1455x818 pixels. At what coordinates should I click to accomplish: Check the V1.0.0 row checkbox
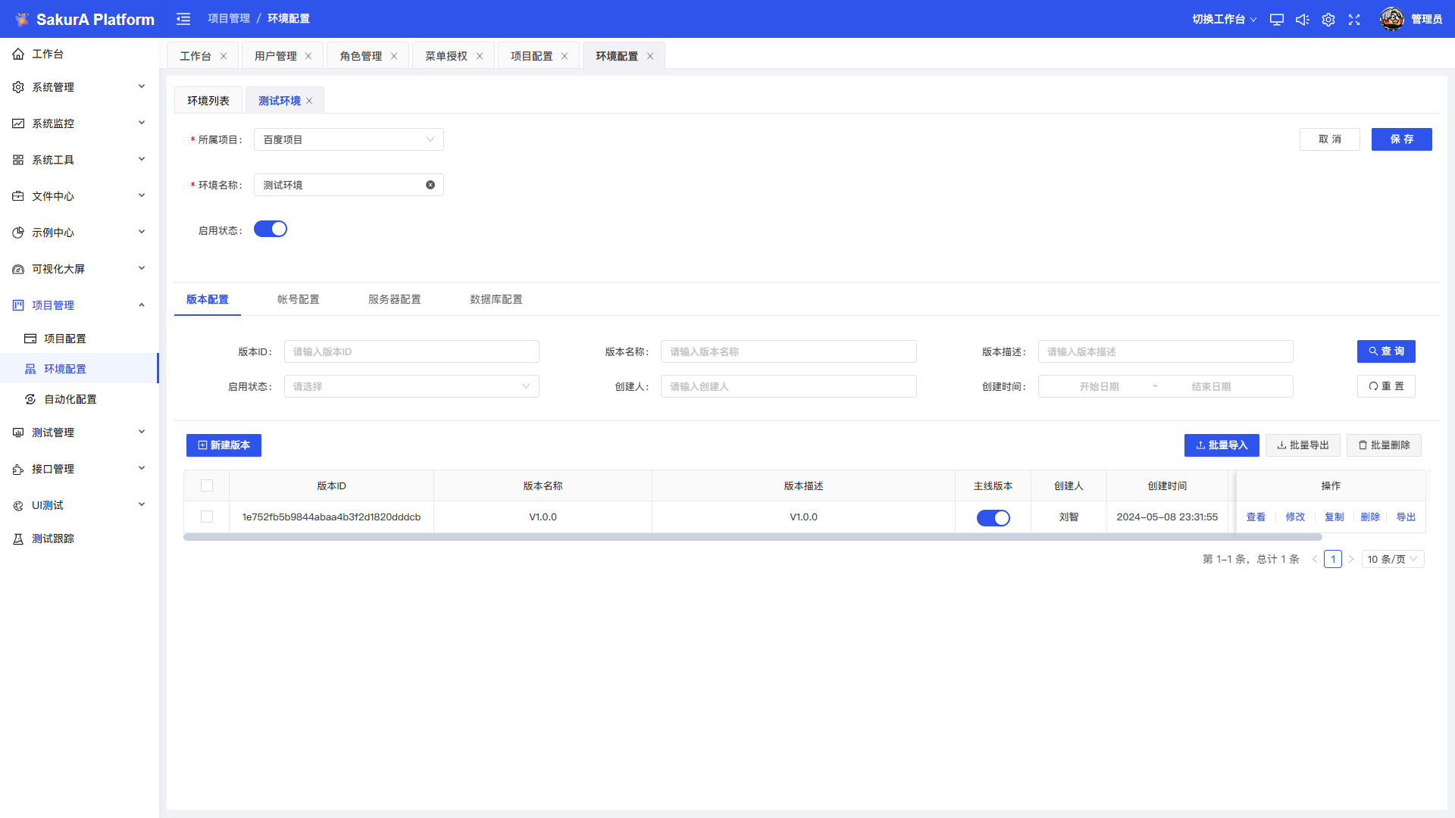click(207, 517)
